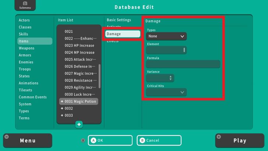Select the Damage settings tab

pyautogui.click(x=123, y=34)
